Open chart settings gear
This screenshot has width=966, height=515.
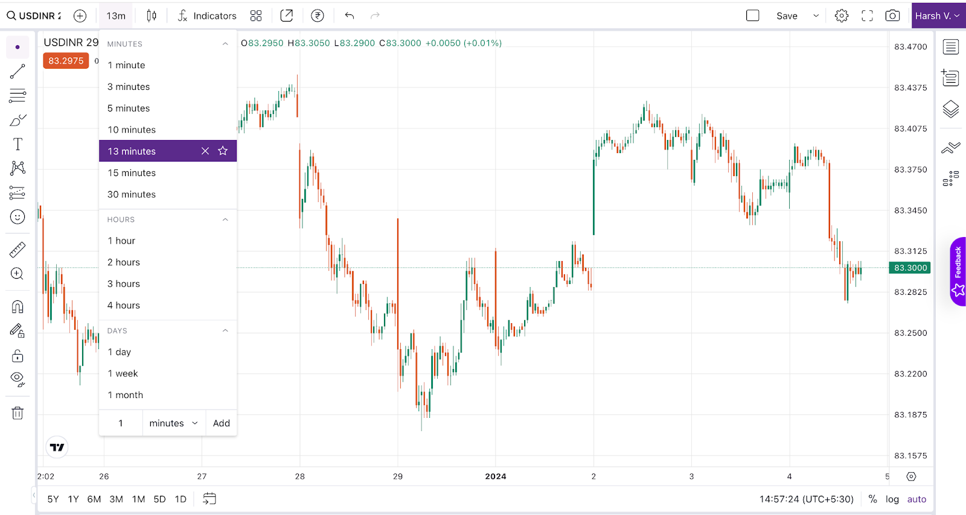pyautogui.click(x=842, y=16)
